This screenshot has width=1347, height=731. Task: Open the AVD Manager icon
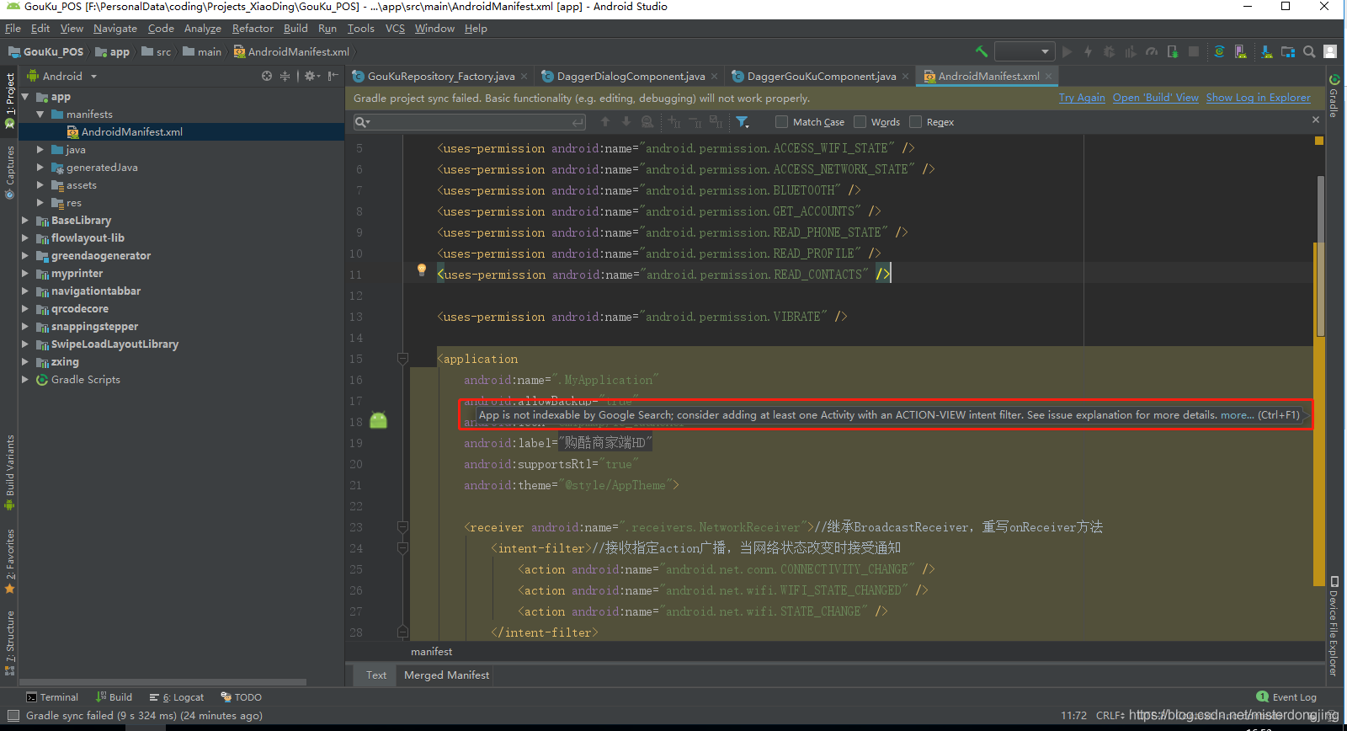coord(1241,51)
